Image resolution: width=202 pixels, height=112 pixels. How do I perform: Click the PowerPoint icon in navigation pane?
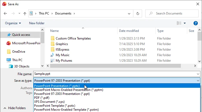click(8, 43)
